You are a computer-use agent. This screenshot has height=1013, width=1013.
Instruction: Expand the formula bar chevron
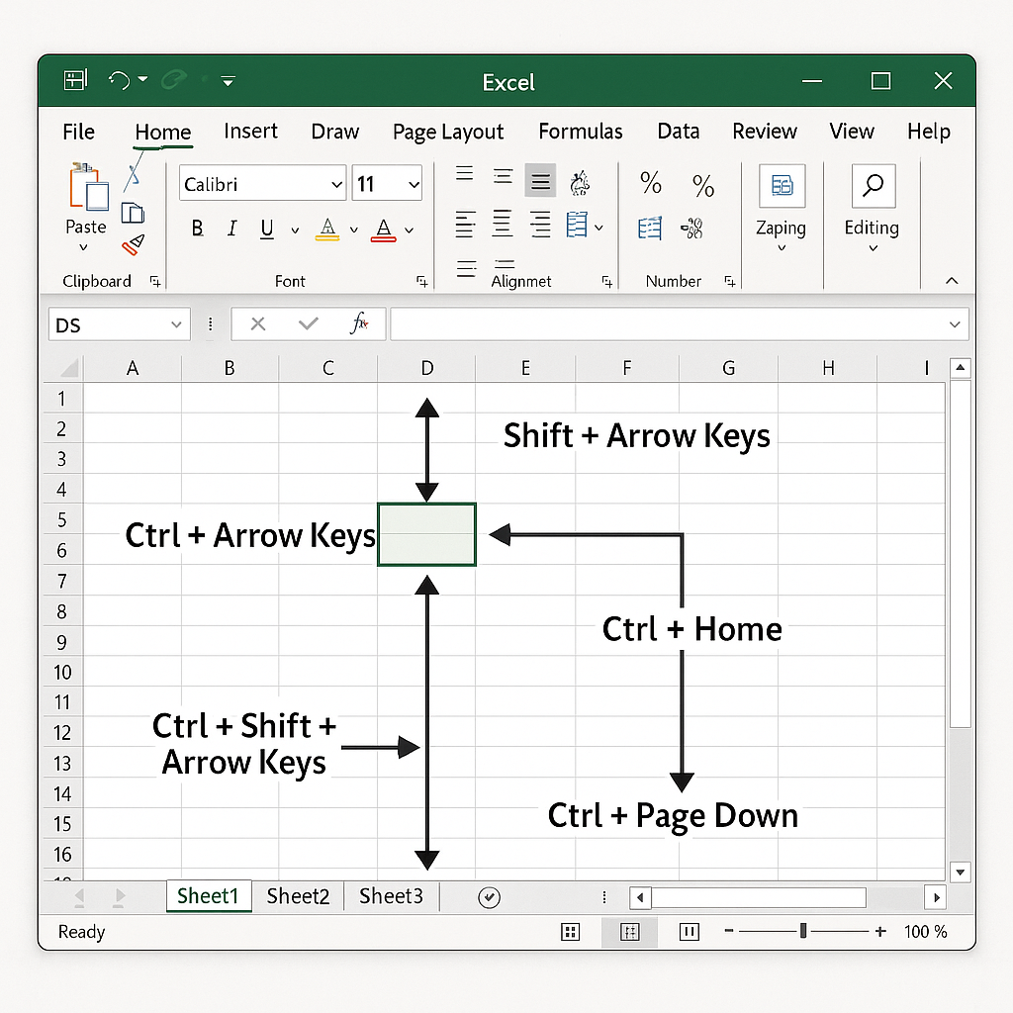click(x=955, y=324)
